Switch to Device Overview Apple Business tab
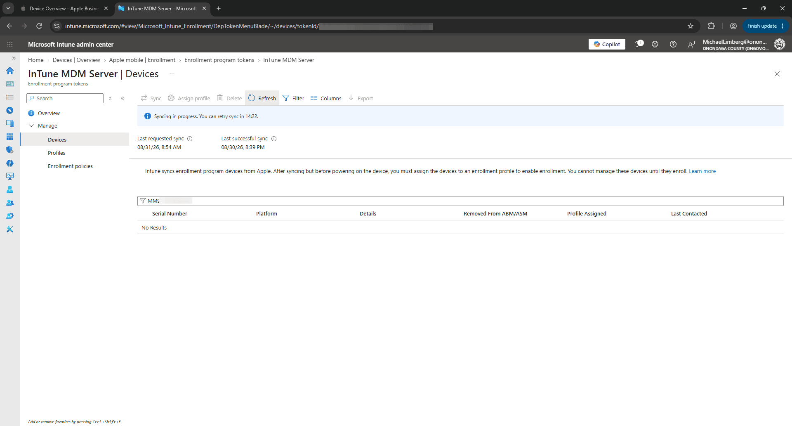792x426 pixels. coord(64,8)
